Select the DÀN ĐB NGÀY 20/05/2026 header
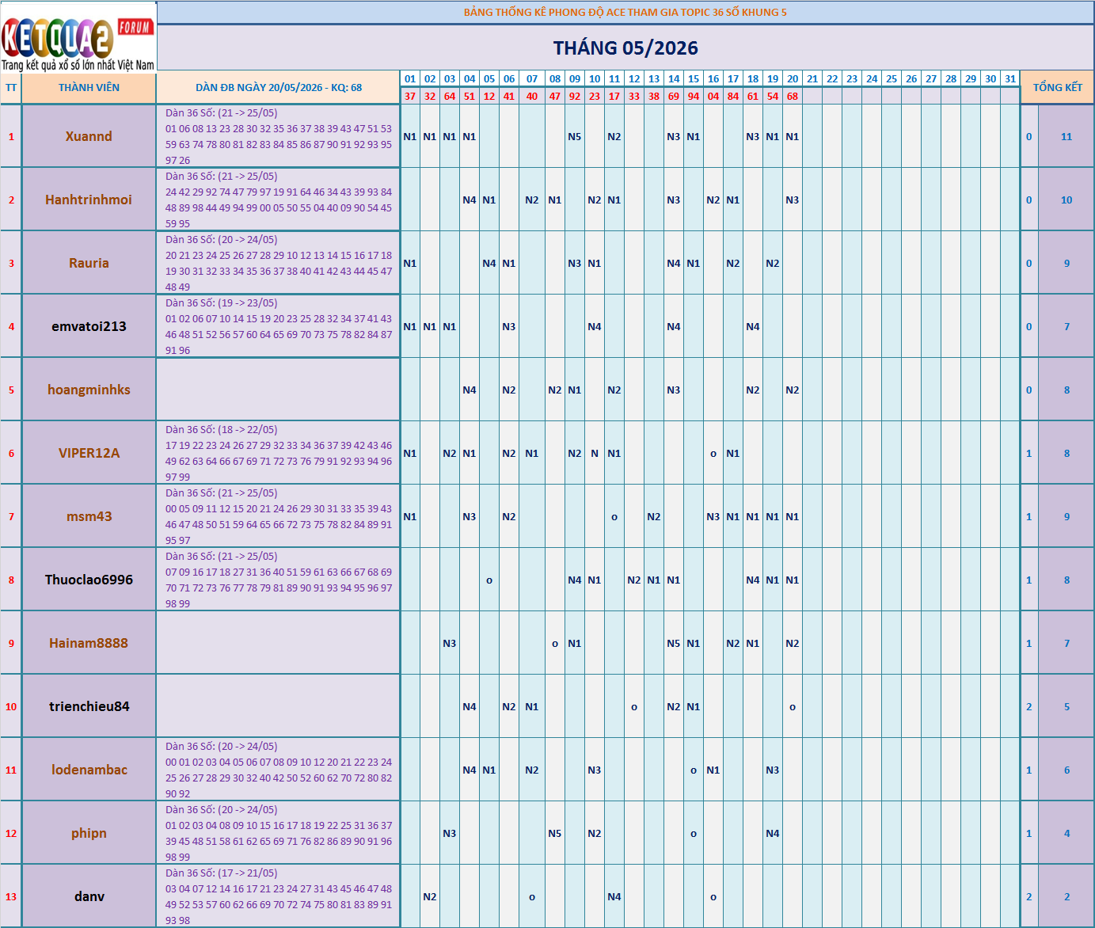 [x=279, y=88]
